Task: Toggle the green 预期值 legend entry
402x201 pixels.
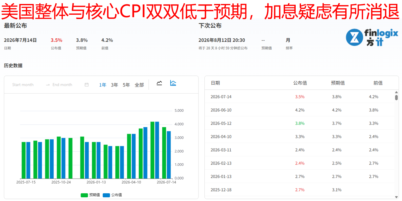Action: click(90, 195)
